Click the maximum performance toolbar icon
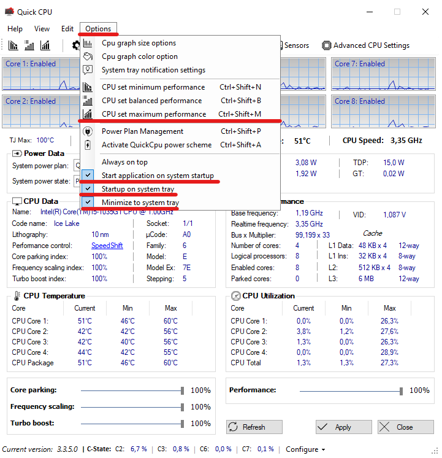This screenshot has height=458, width=442. click(x=45, y=45)
